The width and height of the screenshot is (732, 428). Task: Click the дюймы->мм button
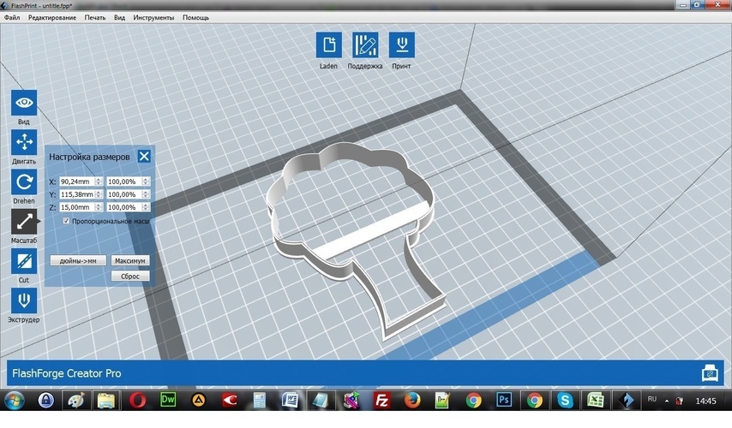tap(78, 260)
